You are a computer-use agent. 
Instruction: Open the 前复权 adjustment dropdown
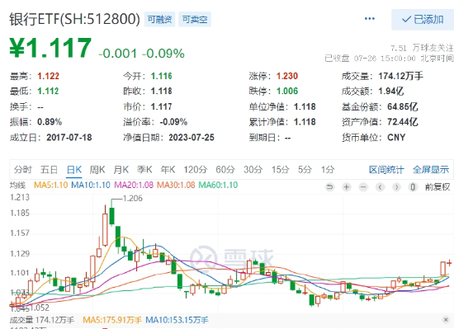437,187
